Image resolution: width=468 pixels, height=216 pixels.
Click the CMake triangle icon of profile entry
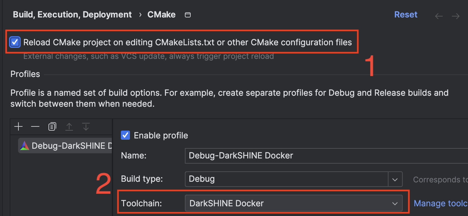[25, 146]
